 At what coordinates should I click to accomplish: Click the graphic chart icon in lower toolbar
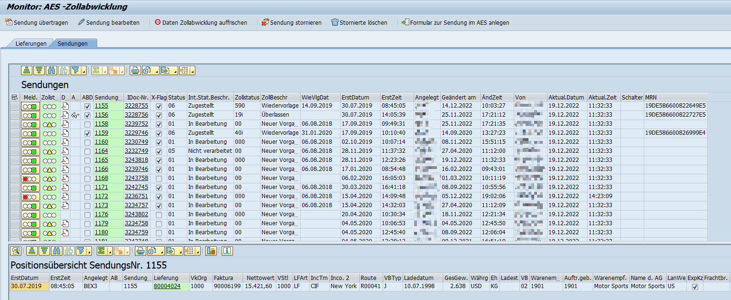(x=211, y=251)
